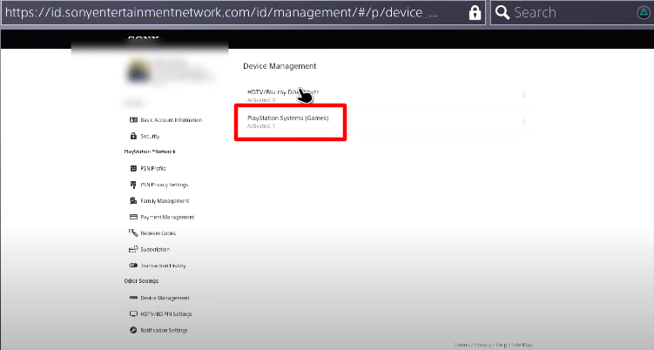
Task: Click the secure padlock icon in address bar
Action: pos(475,12)
